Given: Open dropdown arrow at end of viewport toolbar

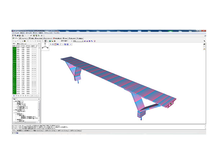Looking at the screenshot, I should coord(70,45).
